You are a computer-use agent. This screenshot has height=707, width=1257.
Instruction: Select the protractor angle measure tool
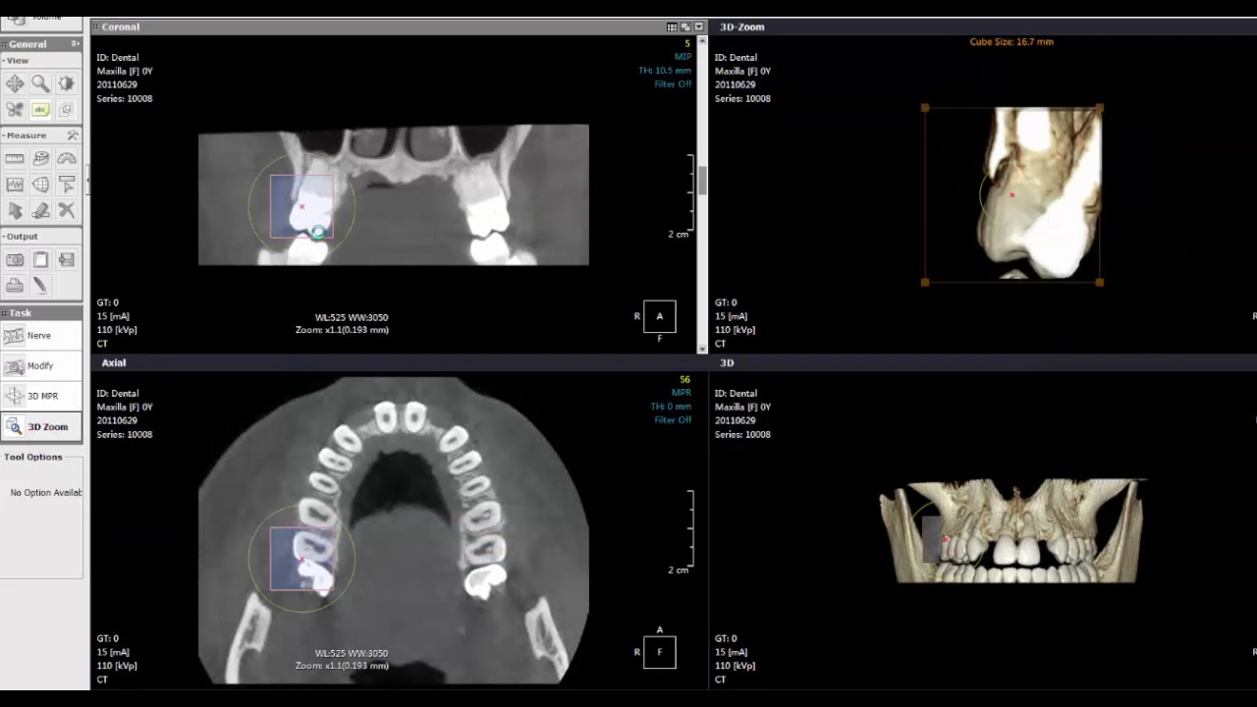(66, 158)
